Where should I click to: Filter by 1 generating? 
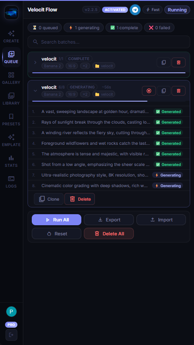pyautogui.click(x=84, y=28)
